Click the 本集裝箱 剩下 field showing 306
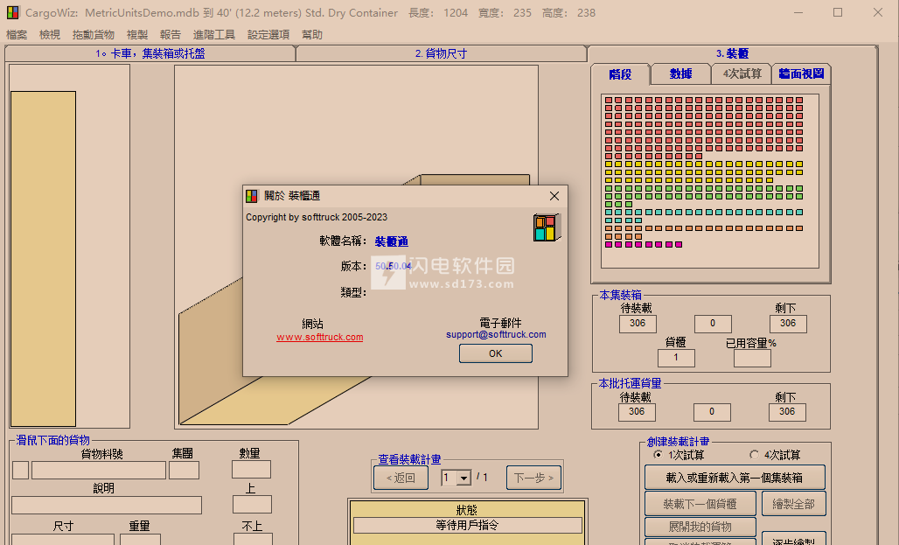The height and width of the screenshot is (545, 899). click(788, 324)
